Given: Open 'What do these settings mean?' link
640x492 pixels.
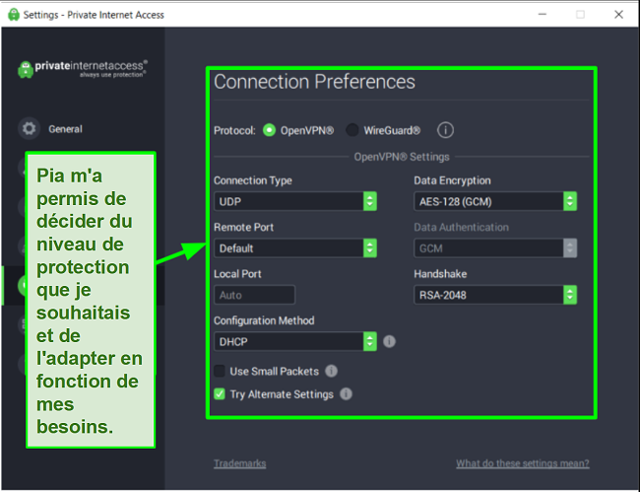Looking at the screenshot, I should point(523,463).
